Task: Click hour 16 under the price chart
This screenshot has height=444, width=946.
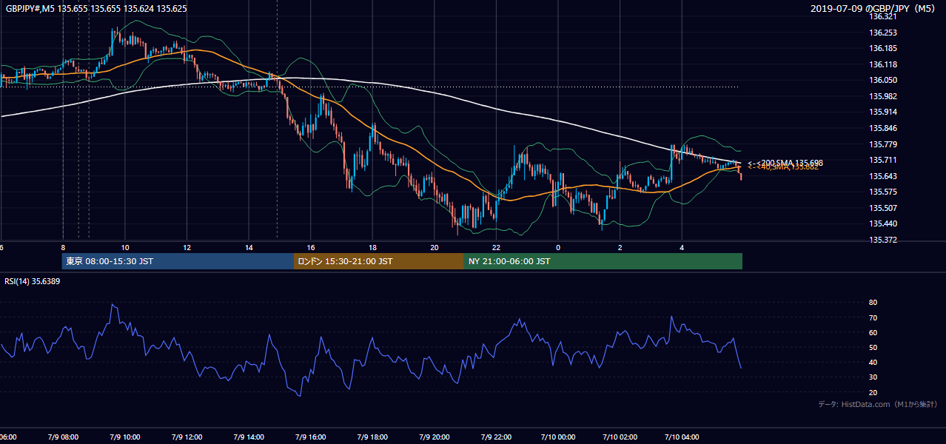Action: 311,247
